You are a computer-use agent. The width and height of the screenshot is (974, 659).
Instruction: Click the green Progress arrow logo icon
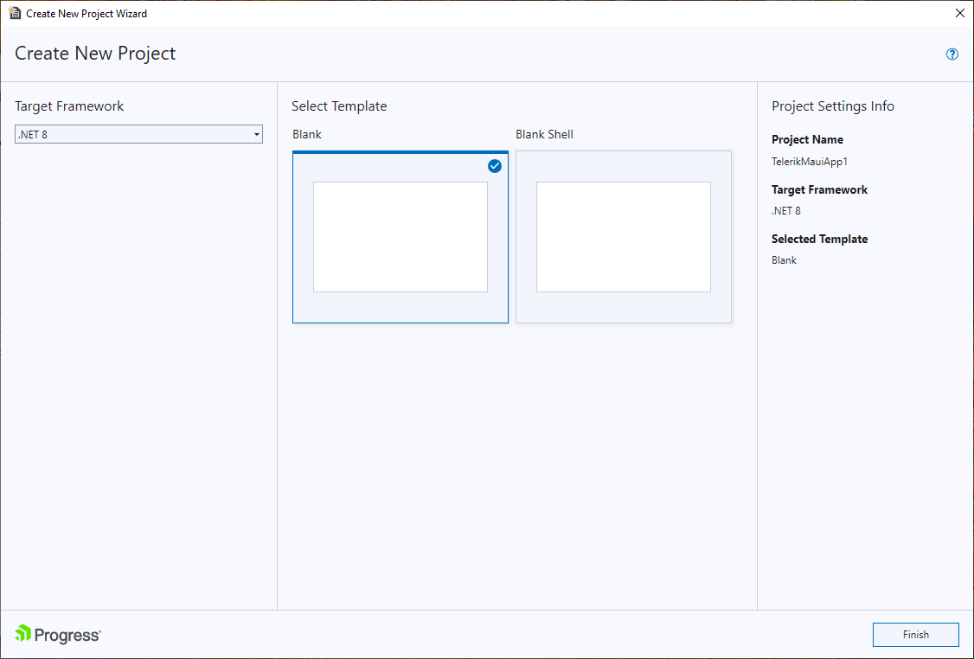pos(22,634)
